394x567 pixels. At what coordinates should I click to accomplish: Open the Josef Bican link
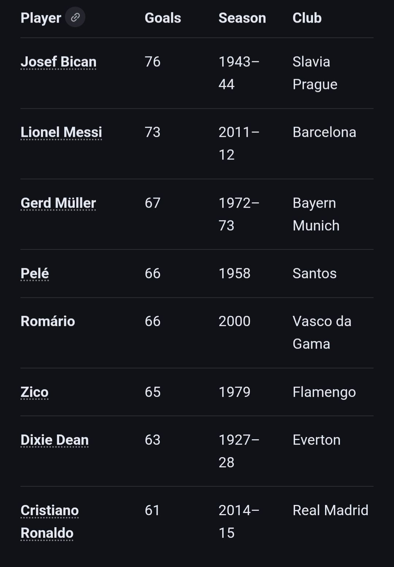58,62
